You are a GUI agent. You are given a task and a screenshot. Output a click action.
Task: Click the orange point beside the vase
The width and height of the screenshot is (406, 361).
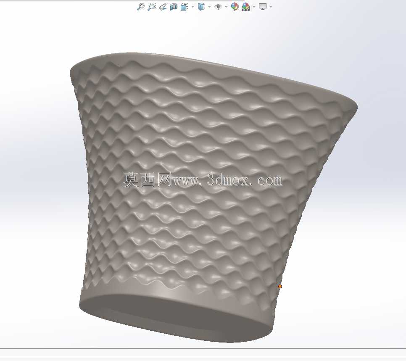[280, 287]
